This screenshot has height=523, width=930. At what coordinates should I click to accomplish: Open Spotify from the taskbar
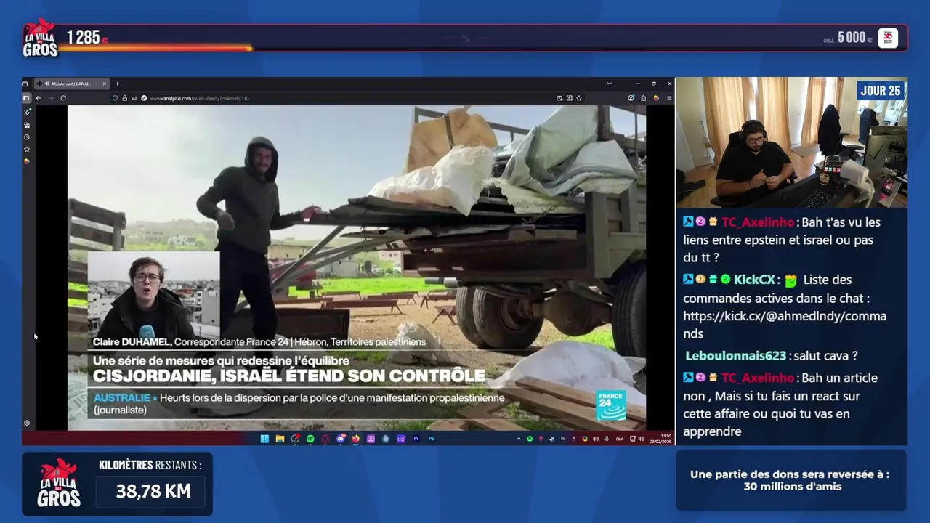tap(310, 439)
